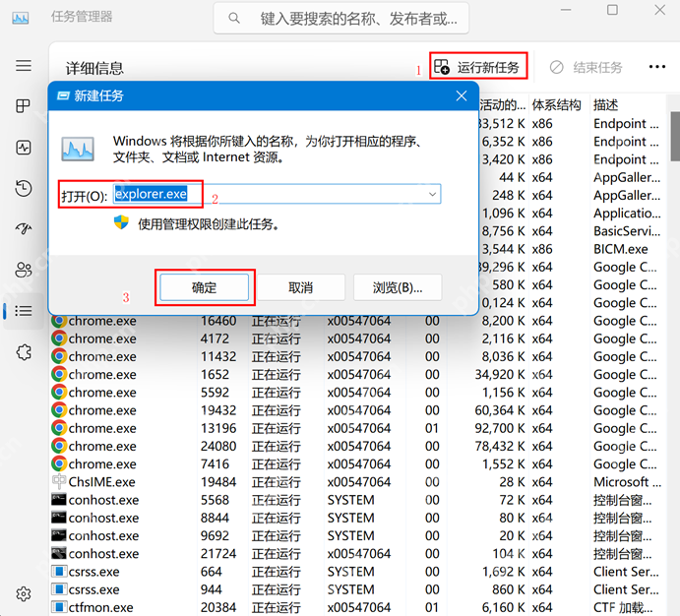Close the 新建任务 dialog
The width and height of the screenshot is (680, 616).
[462, 95]
